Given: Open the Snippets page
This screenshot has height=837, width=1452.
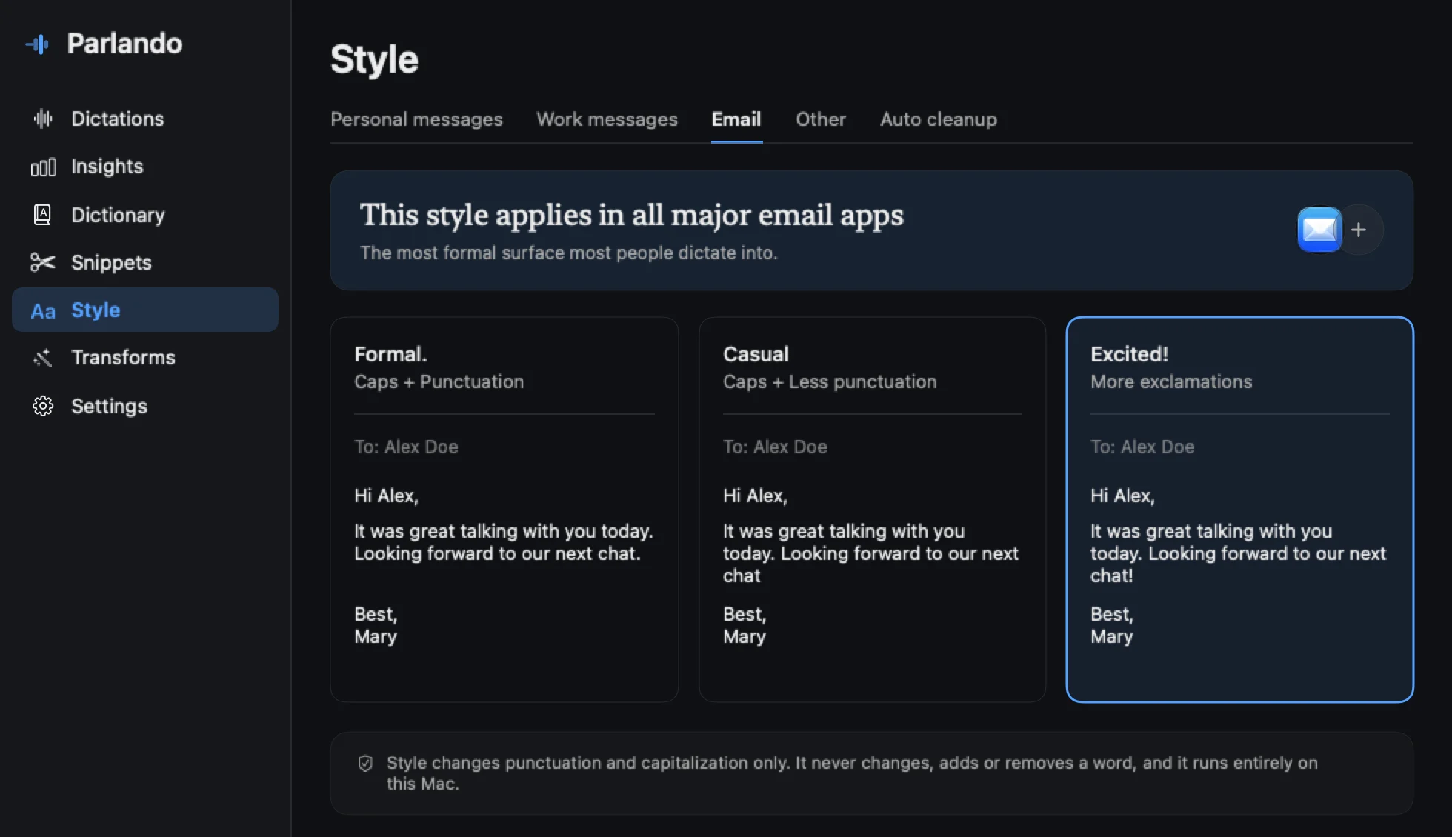Looking at the screenshot, I should coord(145,262).
